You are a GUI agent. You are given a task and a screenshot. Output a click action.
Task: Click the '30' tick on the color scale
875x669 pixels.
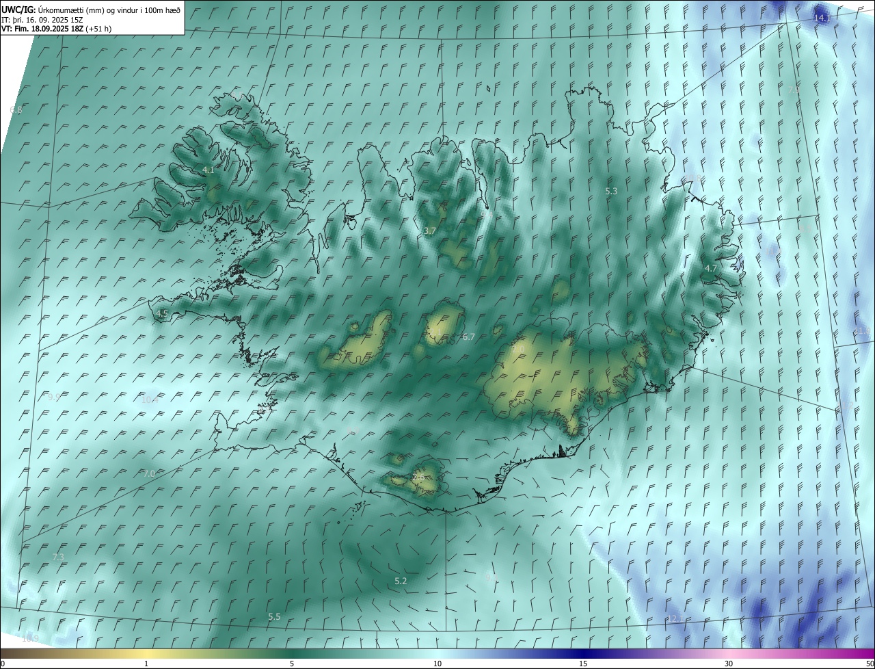click(x=729, y=664)
